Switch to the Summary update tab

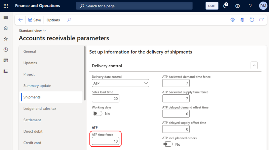[x=37, y=86]
